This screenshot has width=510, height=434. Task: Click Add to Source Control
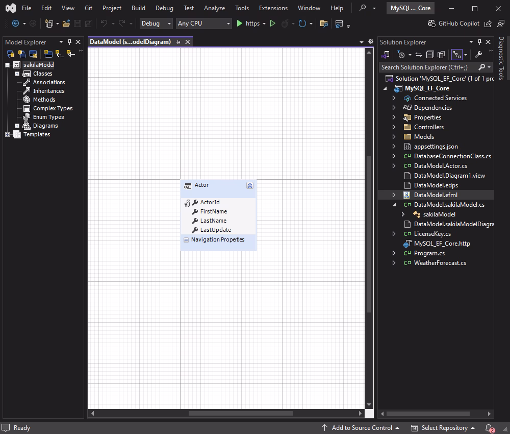(x=362, y=428)
